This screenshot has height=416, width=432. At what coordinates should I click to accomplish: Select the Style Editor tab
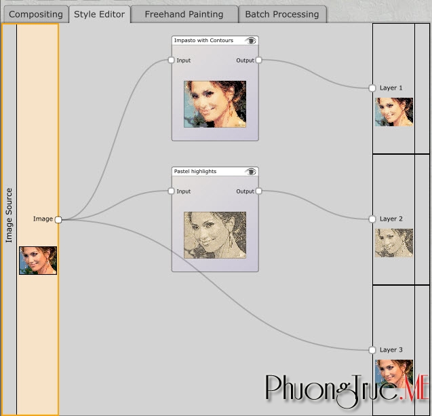(x=100, y=14)
